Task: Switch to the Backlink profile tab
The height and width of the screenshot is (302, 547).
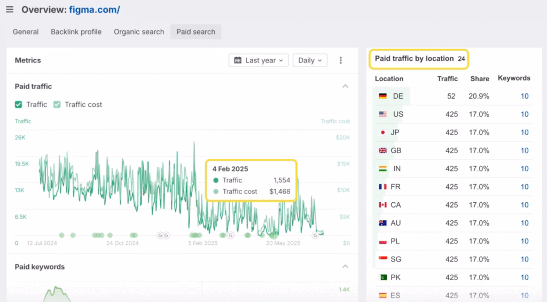Action: (76, 31)
